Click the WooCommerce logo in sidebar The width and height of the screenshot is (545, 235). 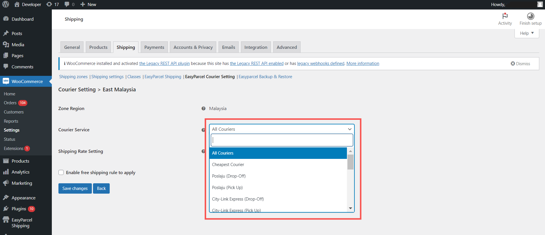tap(6, 81)
